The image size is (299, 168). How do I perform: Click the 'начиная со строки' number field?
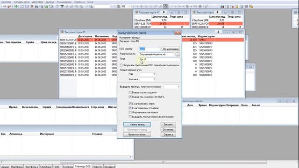172,87
